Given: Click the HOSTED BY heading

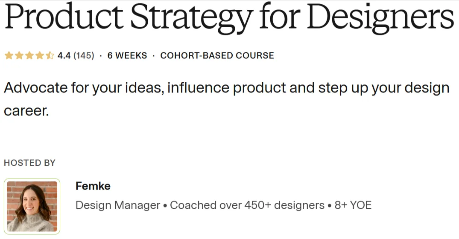Looking at the screenshot, I should [x=29, y=163].
